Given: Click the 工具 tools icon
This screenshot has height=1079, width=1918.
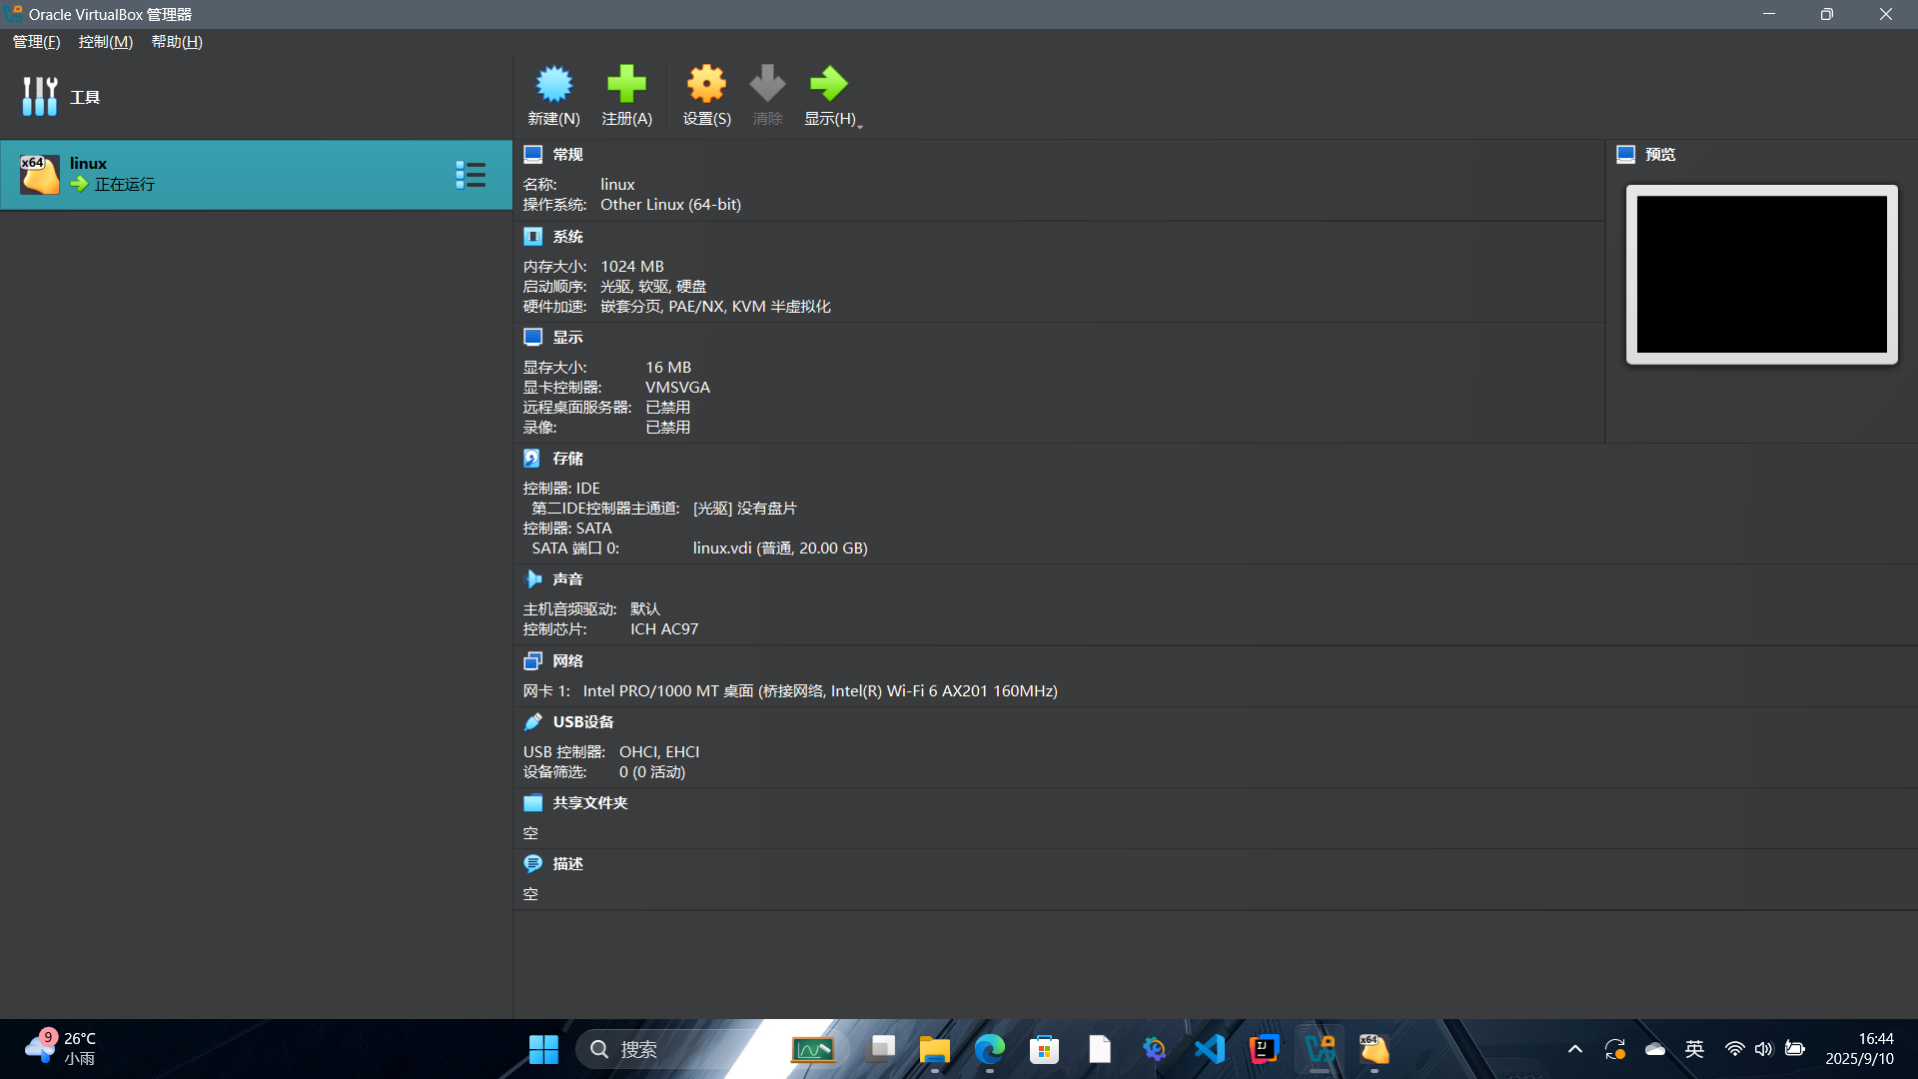Looking at the screenshot, I should point(40,97).
